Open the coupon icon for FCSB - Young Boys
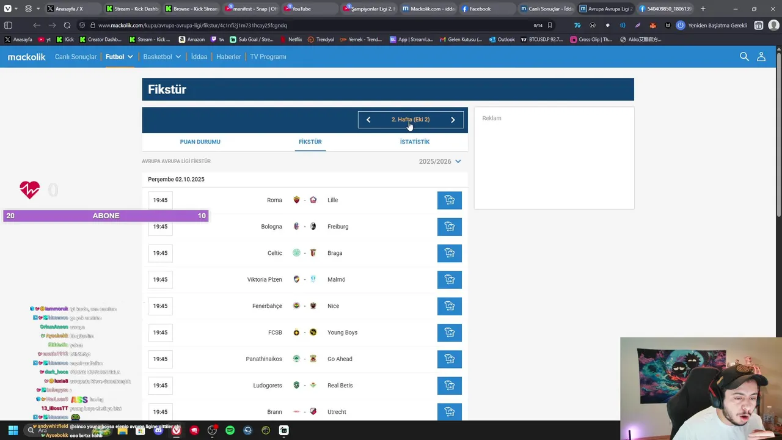This screenshot has width=782, height=440. click(x=450, y=332)
